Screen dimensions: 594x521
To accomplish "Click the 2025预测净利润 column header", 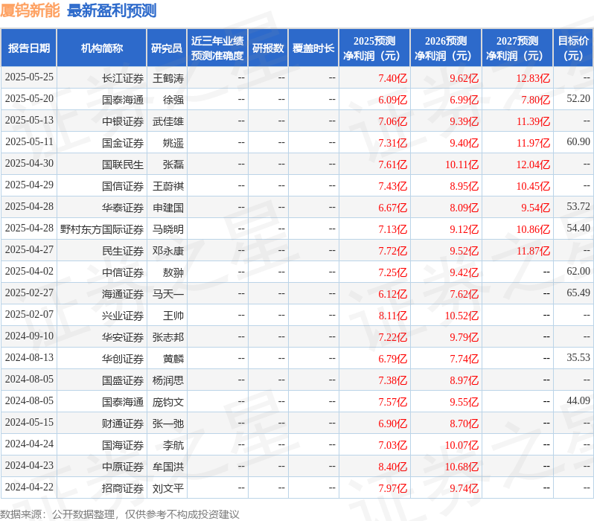I will pos(374,48).
